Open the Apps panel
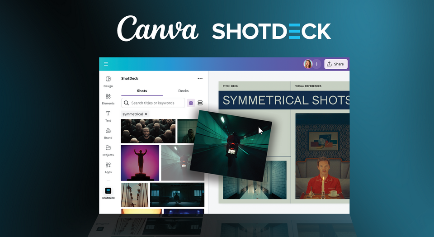The image size is (434, 237). [x=108, y=168]
